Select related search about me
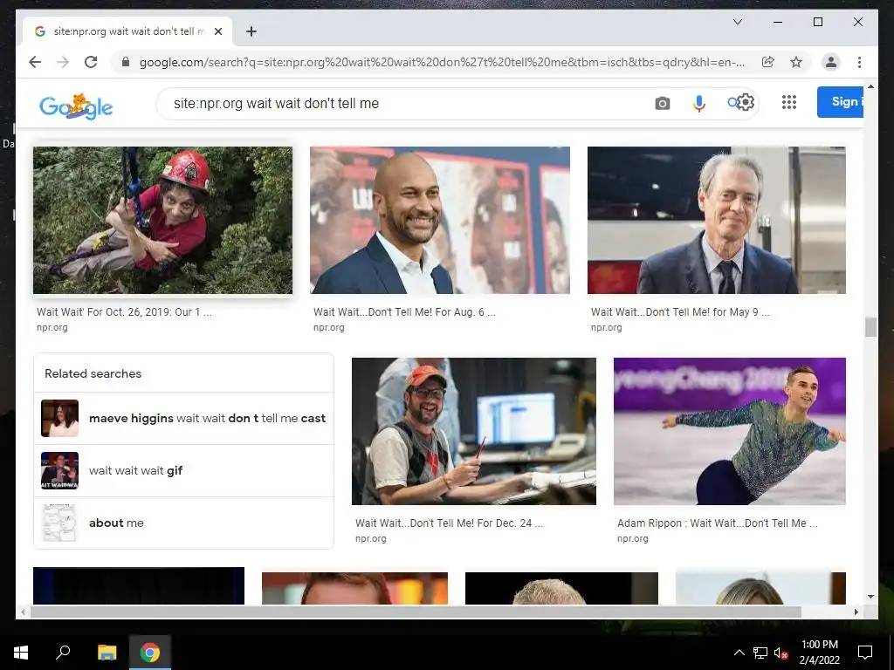894x670 pixels. [183, 523]
